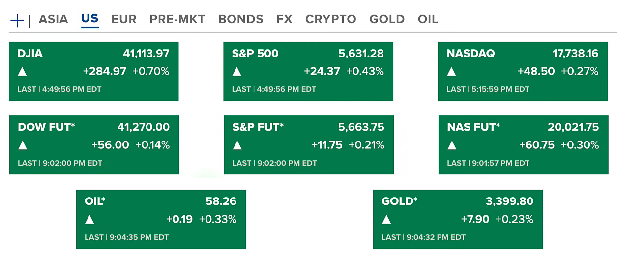Click the S&P FUT up-arrow triangle
Image resolution: width=617 pixels, height=256 pixels.
tap(237, 145)
